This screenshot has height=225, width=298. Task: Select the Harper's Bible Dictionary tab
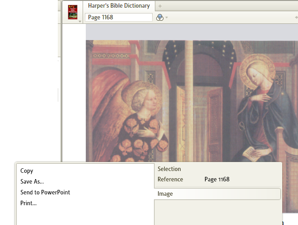tap(119, 6)
